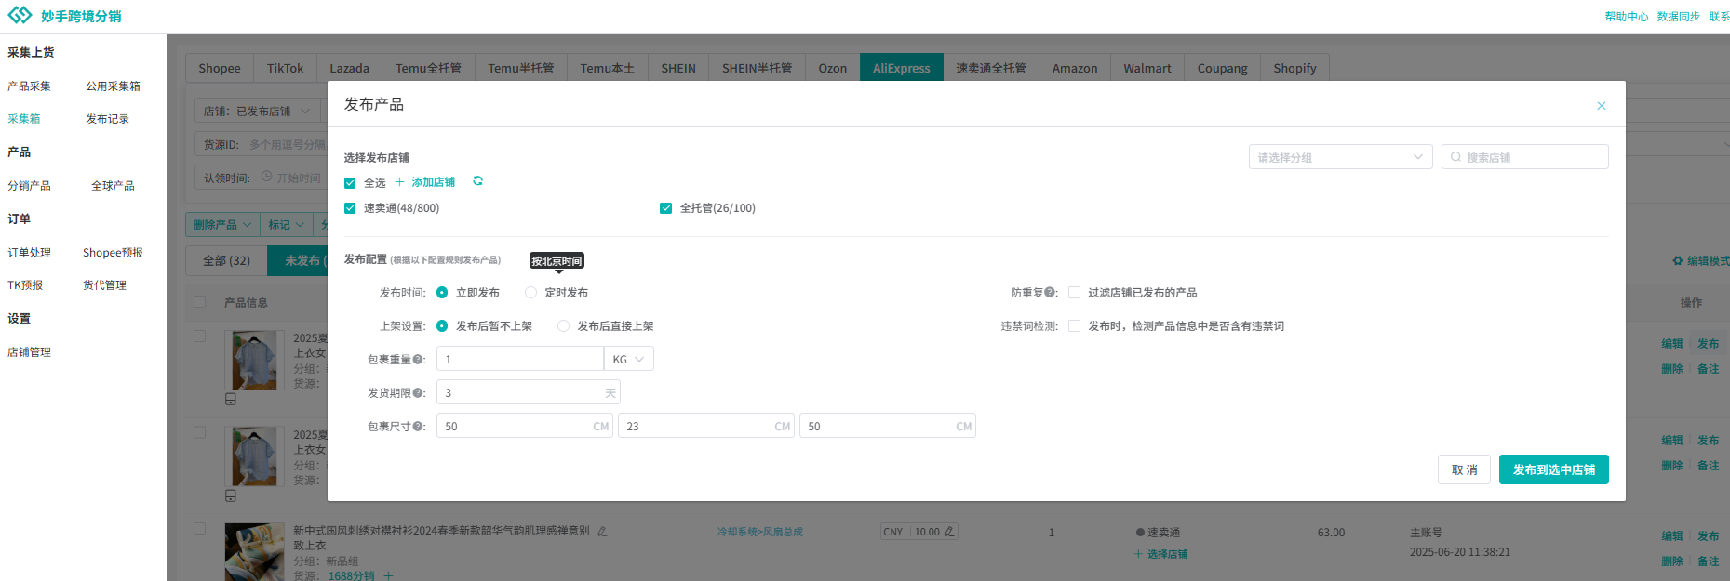The image size is (1730, 581).
Task: Switch to the TikTok platform tab
Action: click(x=285, y=68)
